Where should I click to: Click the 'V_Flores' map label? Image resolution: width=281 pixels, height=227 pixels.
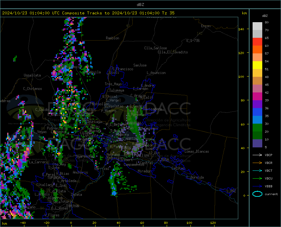[x=52, y=215]
